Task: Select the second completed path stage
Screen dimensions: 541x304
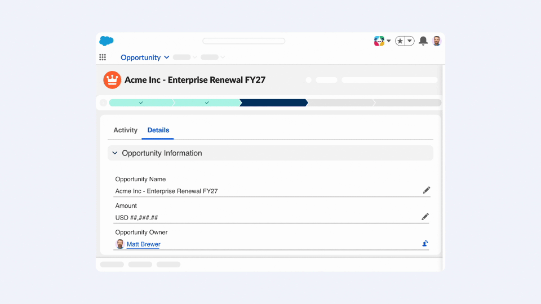Action: (x=207, y=102)
